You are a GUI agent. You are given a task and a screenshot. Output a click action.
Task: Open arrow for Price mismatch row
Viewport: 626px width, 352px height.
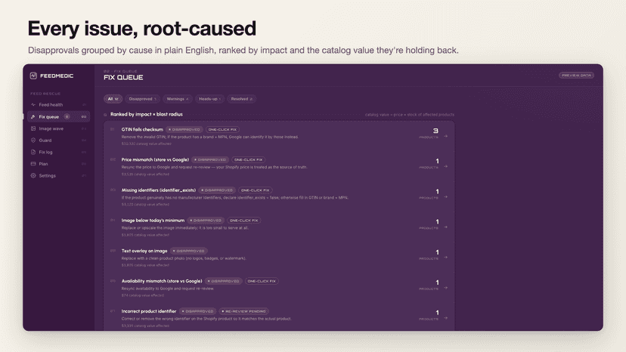tap(446, 166)
